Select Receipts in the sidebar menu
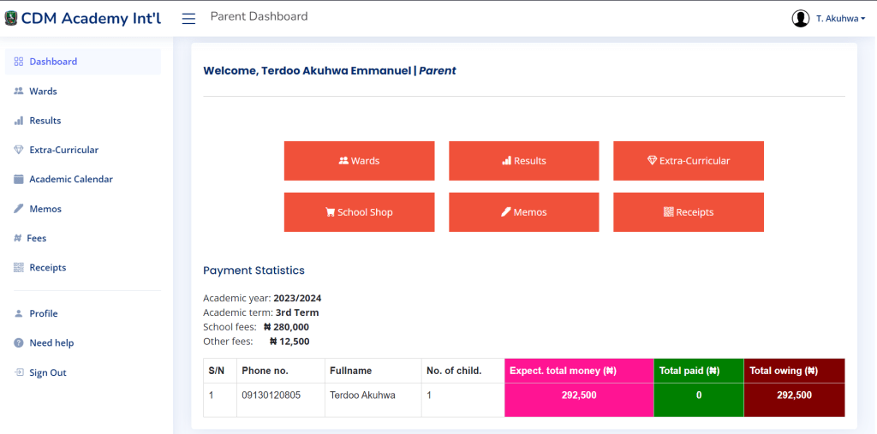Image resolution: width=877 pixels, height=434 pixels. click(47, 268)
